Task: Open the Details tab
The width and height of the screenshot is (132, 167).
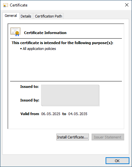Action: tap(26, 16)
